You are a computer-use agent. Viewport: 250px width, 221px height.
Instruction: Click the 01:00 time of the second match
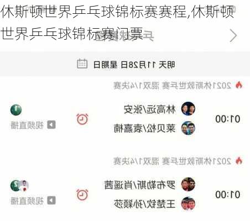pyautogui.click(x=228, y=194)
